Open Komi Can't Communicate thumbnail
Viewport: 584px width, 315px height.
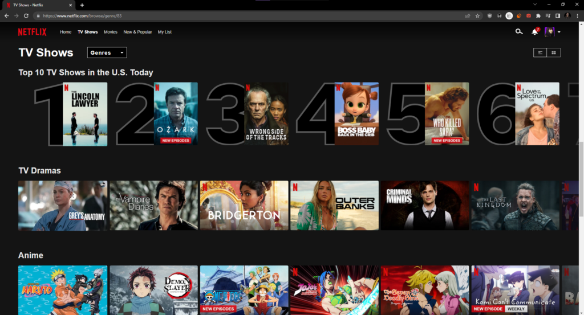point(515,290)
